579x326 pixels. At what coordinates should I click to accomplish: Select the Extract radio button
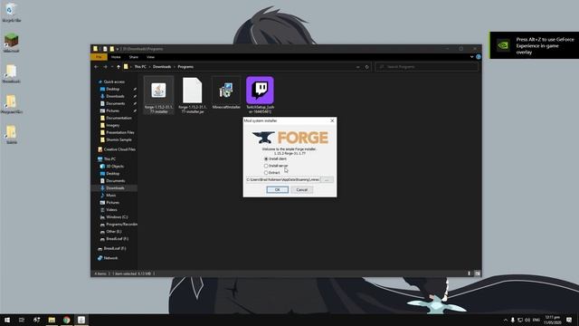click(266, 173)
